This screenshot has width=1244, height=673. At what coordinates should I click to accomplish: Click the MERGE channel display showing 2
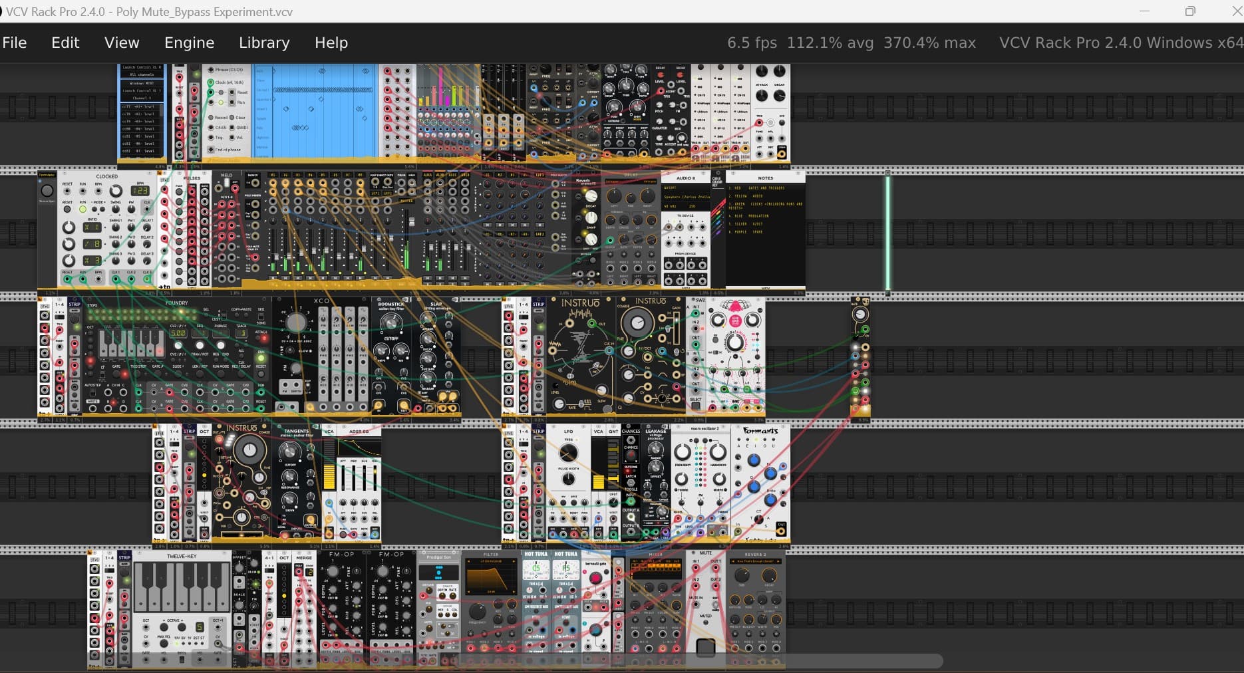pyautogui.click(x=309, y=572)
